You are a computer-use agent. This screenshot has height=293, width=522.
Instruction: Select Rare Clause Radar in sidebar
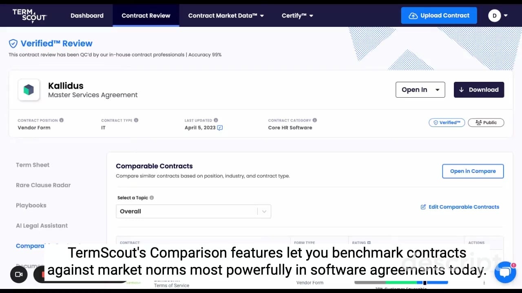pos(43,185)
